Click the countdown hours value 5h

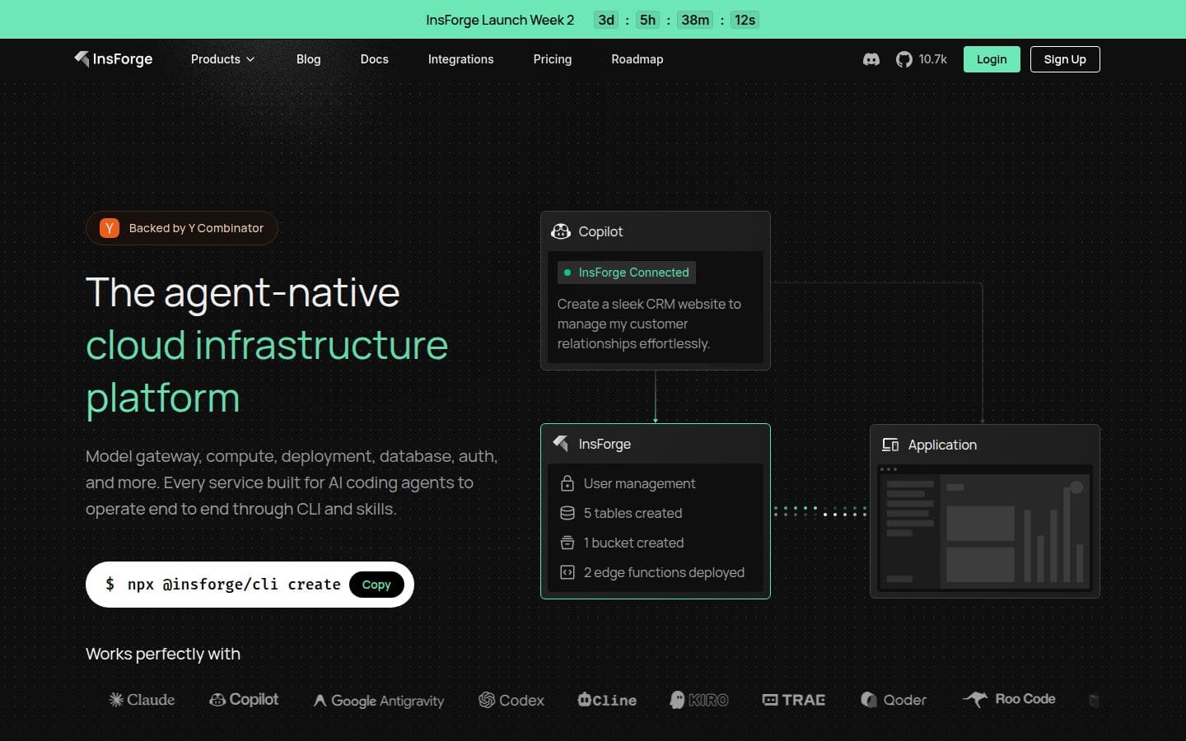pos(648,20)
